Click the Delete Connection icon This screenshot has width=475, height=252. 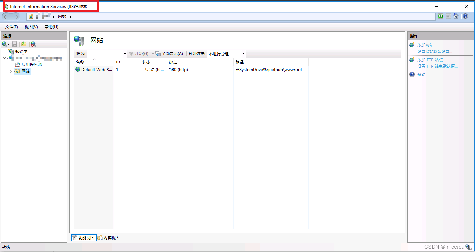click(x=33, y=44)
